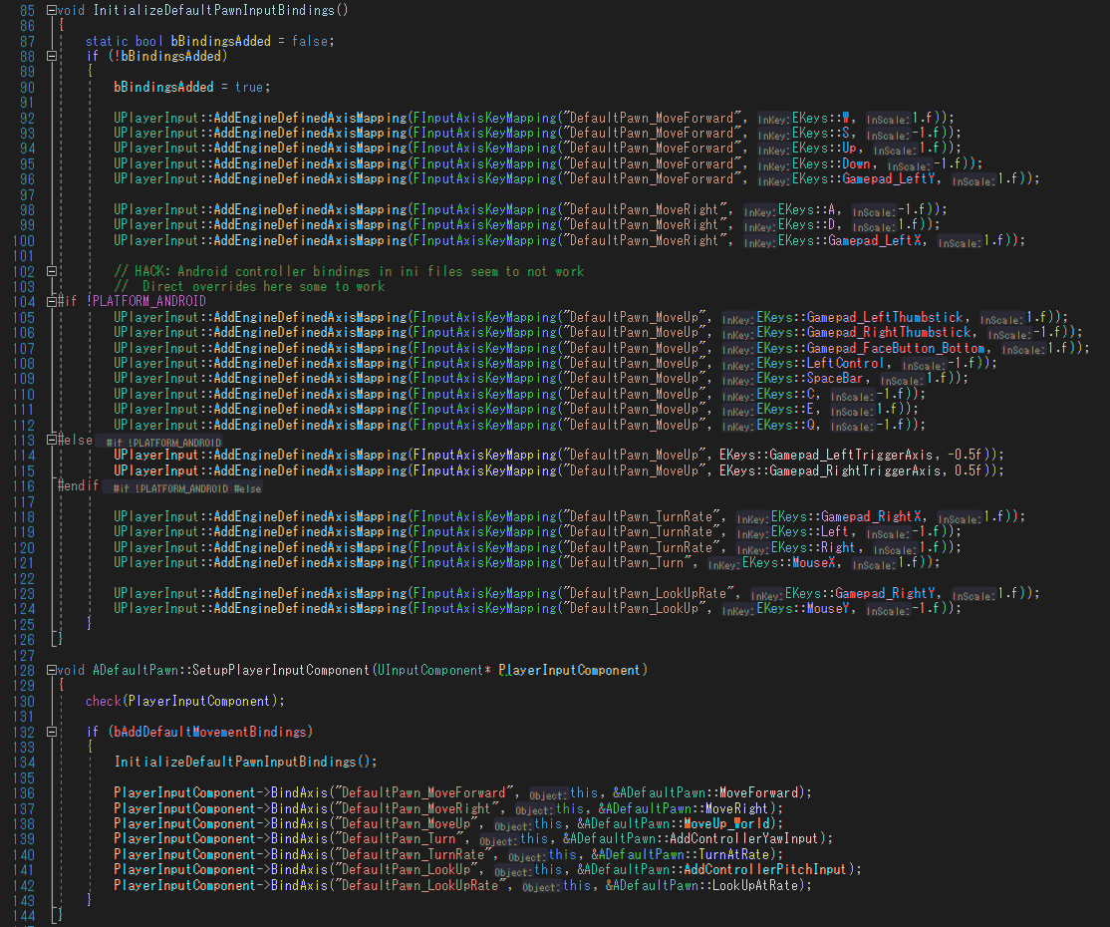Click EKeys::Gamepad_FaceButton_Bottom on line 107

tap(871, 348)
